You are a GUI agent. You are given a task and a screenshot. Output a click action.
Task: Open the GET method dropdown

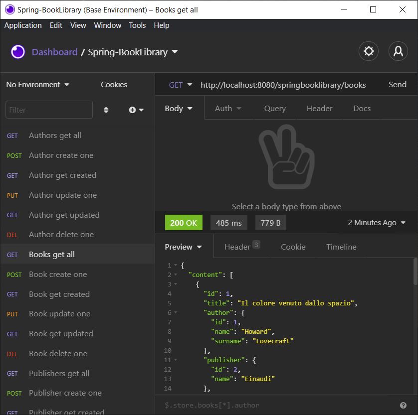tap(180, 85)
